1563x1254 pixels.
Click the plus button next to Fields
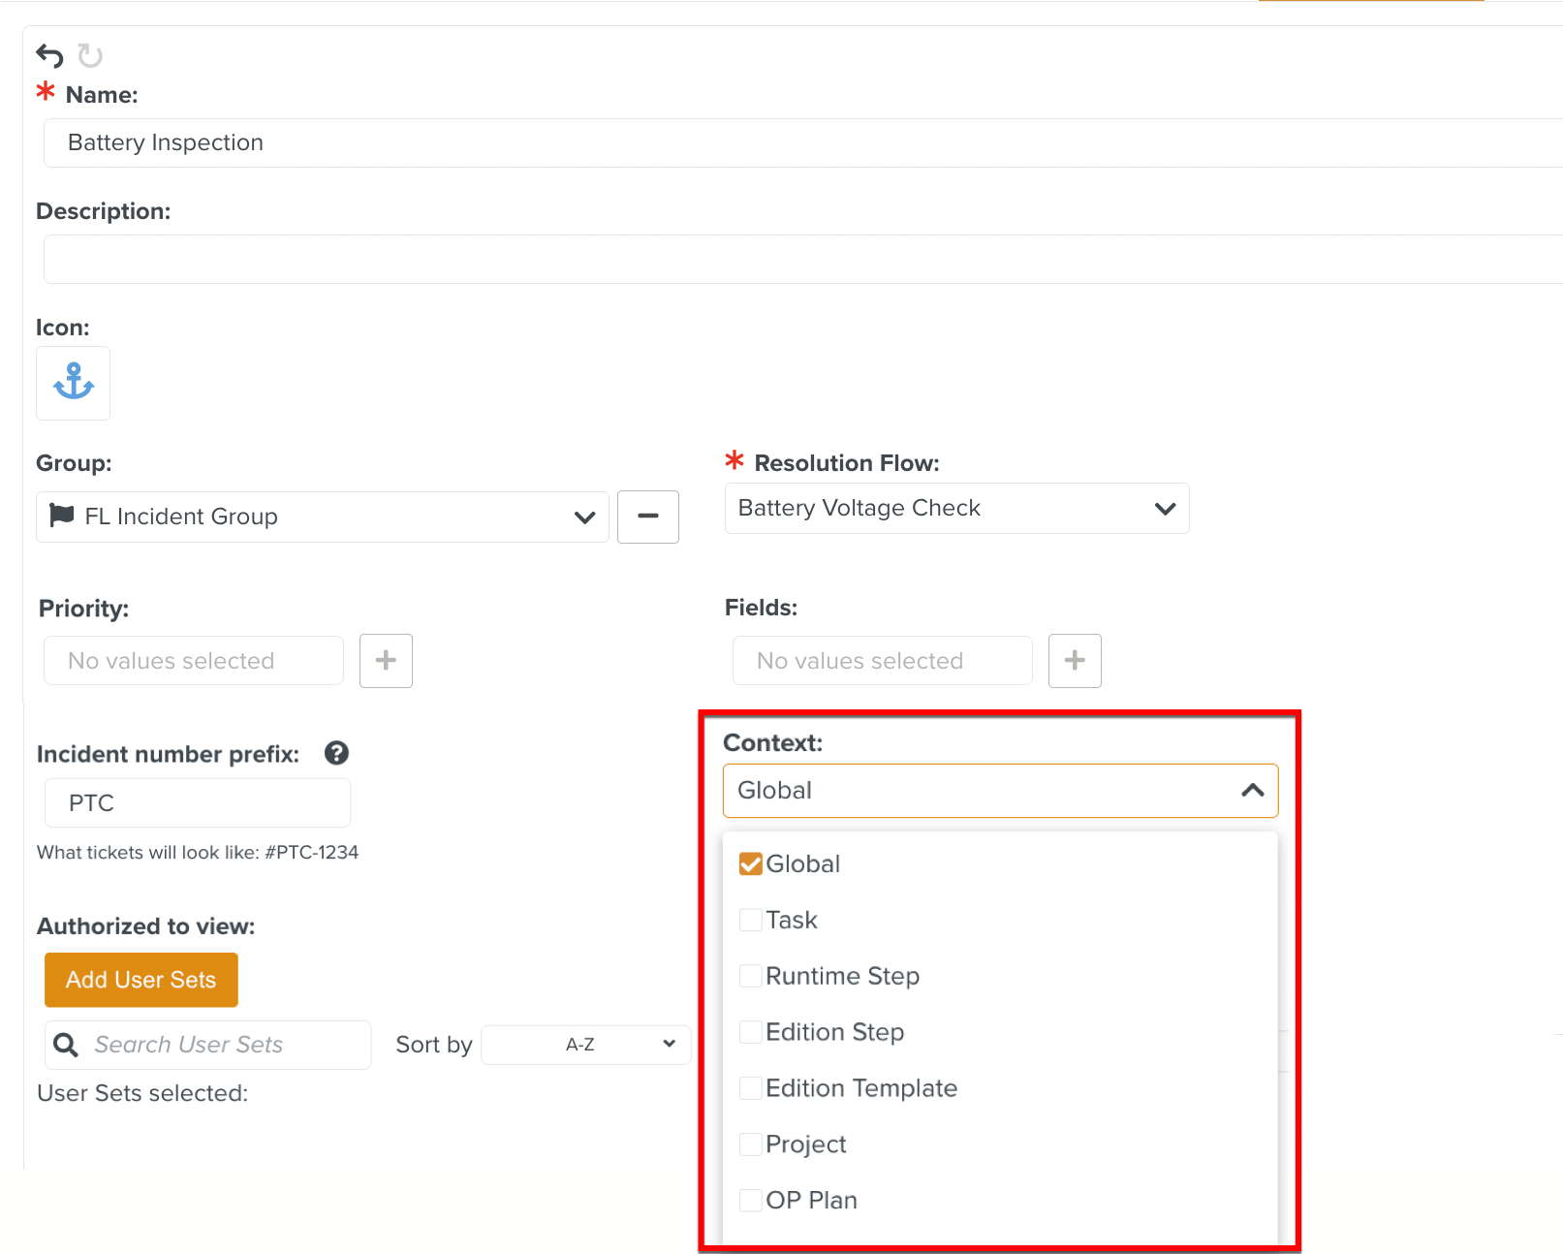pyautogui.click(x=1075, y=661)
